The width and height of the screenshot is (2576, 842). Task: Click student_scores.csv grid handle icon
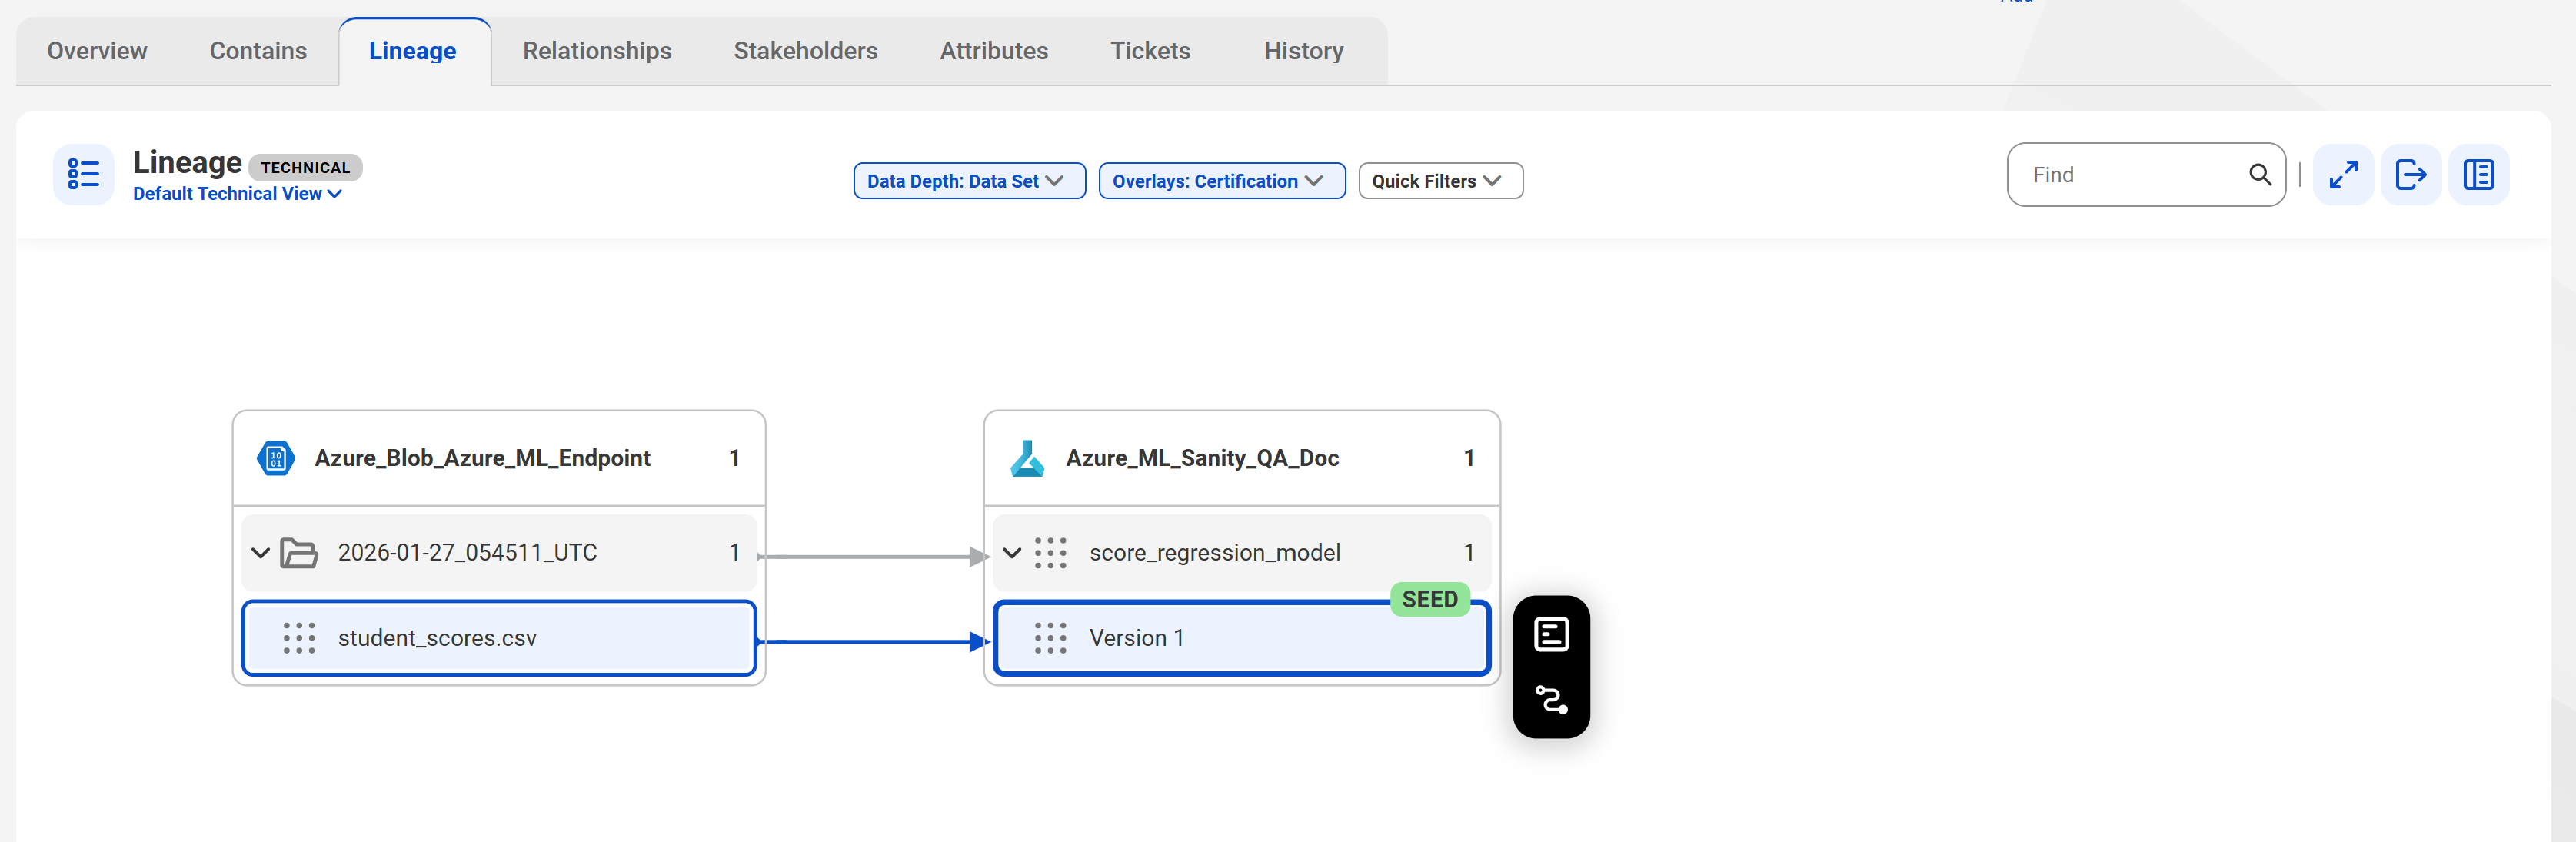299,638
